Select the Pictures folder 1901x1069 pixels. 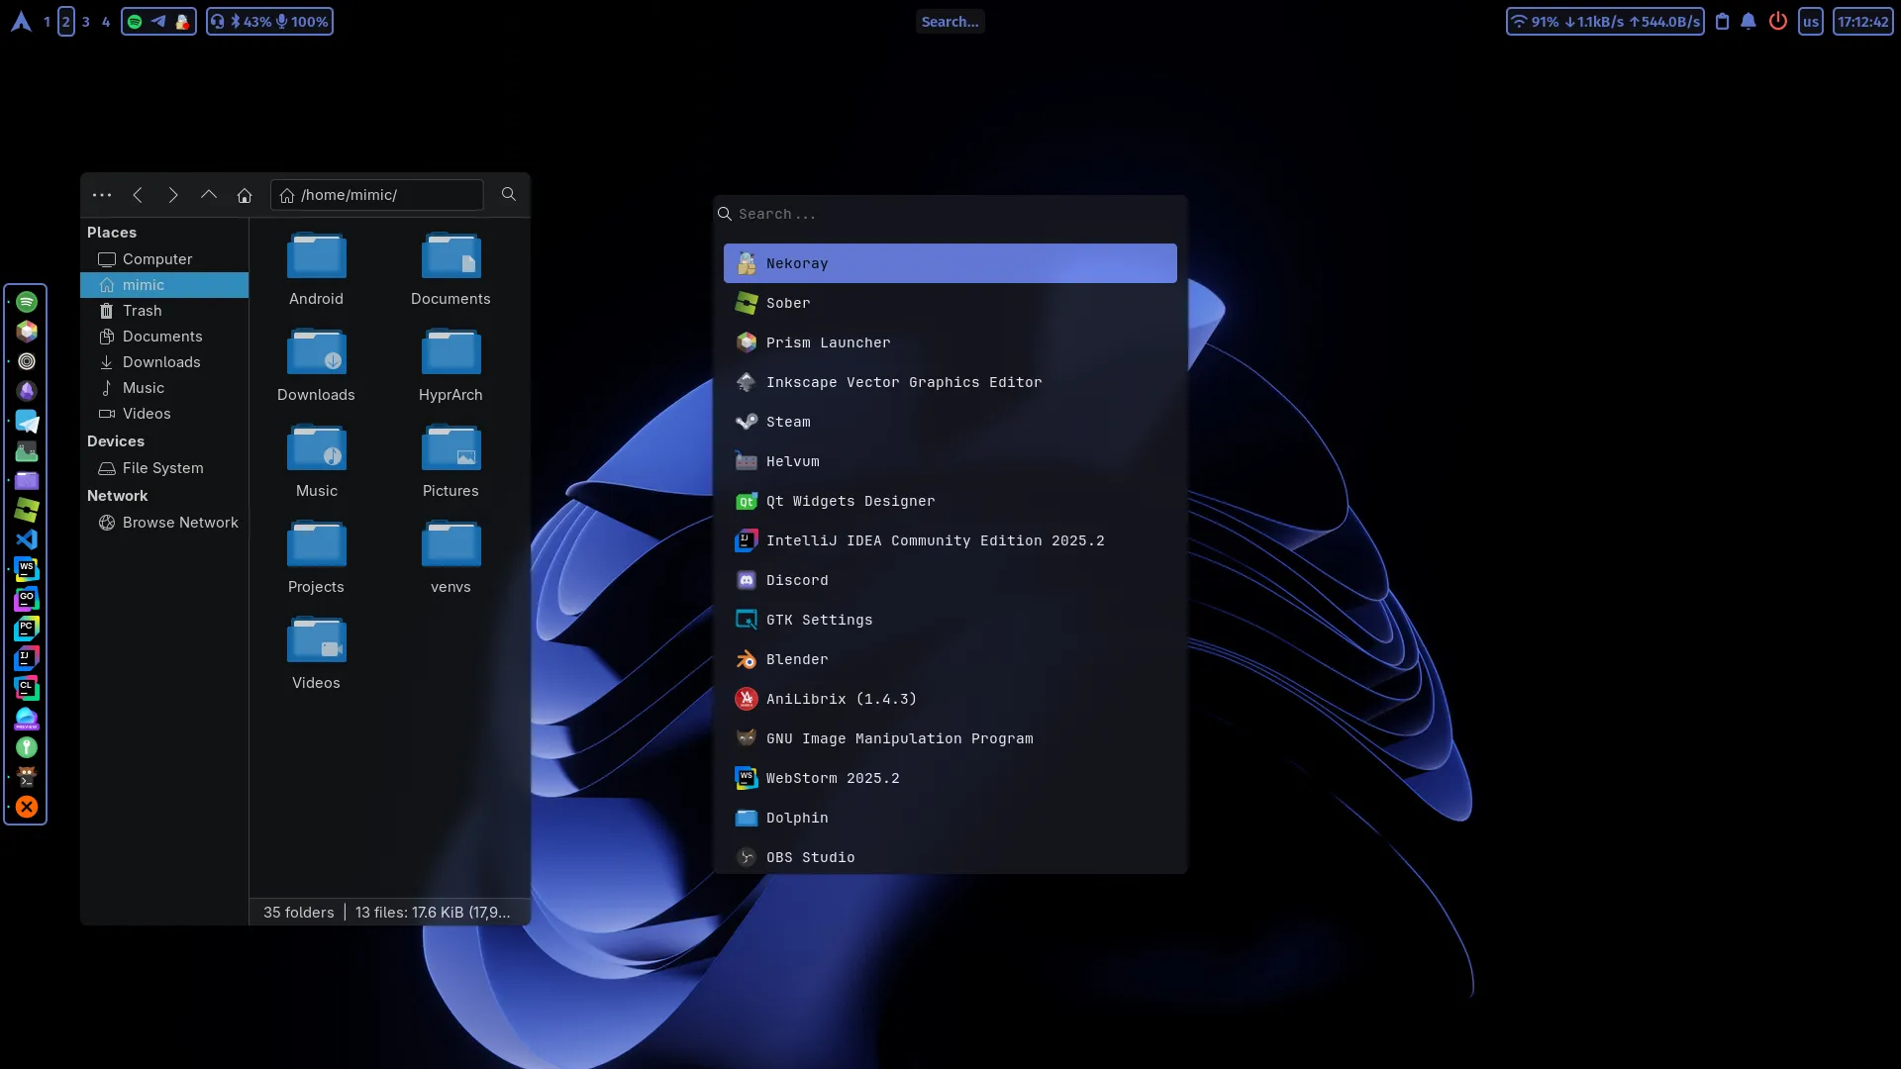coord(451,461)
